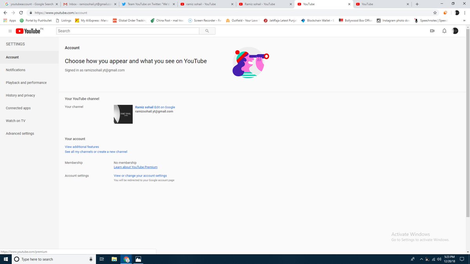The image size is (470, 264).
Task: Bookmark this page with the star icon
Action: pos(435,13)
